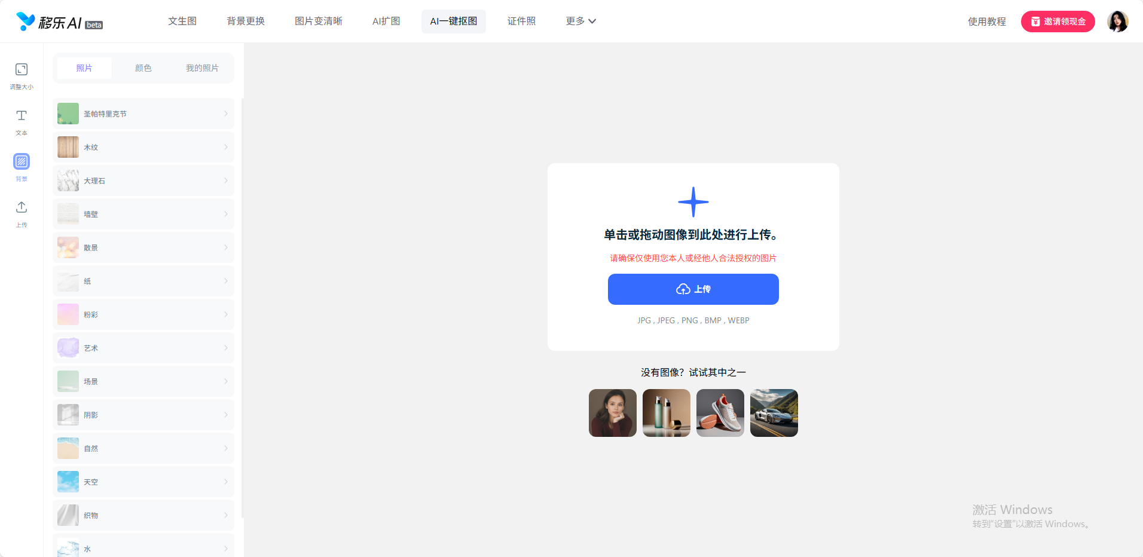Expand the 圣帕特里克节 category chevron
The width and height of the screenshot is (1143, 557).
[226, 114]
